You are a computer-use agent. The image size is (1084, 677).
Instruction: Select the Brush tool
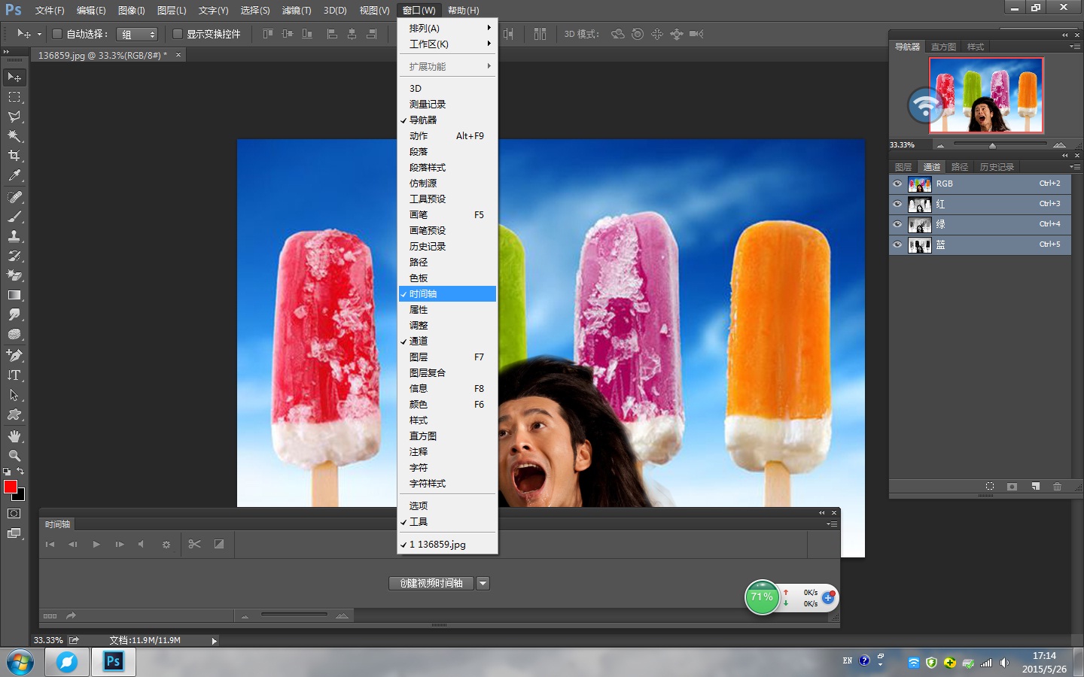tap(14, 217)
